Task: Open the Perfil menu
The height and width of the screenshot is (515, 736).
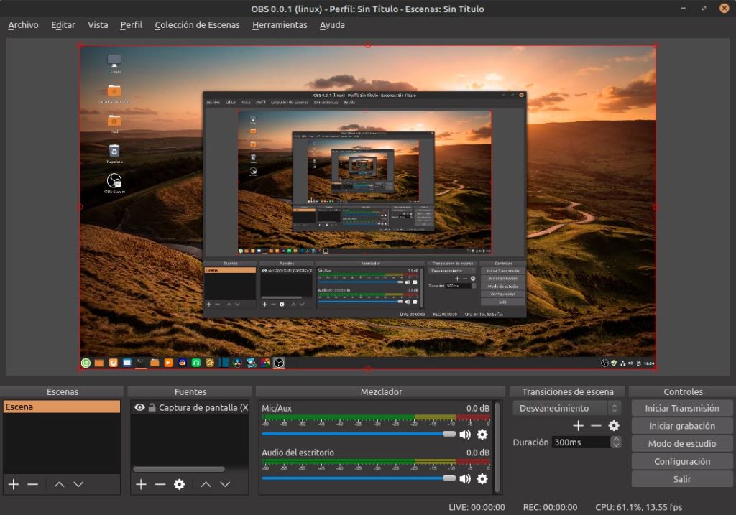Action: coord(131,25)
